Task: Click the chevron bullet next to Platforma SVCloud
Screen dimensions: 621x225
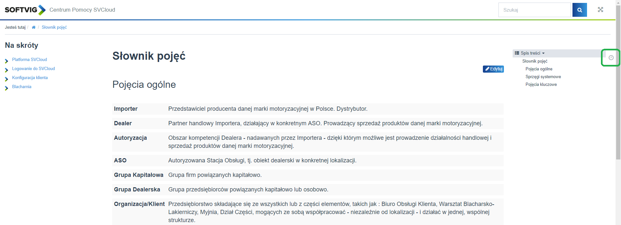Action: pos(6,61)
